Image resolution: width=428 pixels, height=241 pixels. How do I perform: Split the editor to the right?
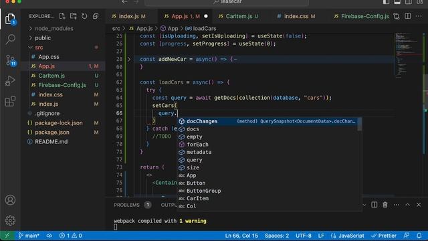coord(407,16)
